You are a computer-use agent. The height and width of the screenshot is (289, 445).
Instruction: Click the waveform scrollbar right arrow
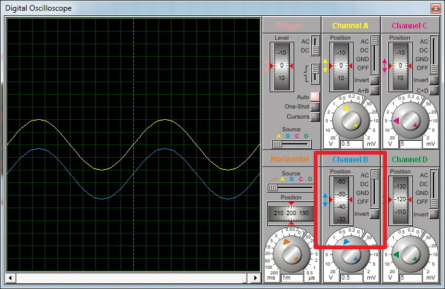[256, 278]
